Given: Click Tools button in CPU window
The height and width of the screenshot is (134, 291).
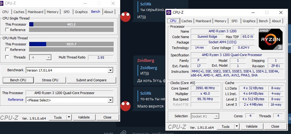Looking at the screenshot, I should (226, 126).
